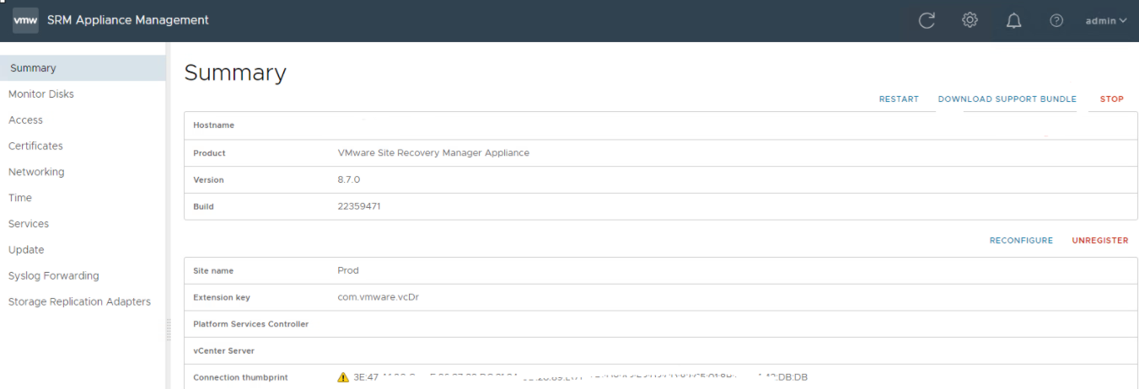Click the Summary page heading

tap(235, 73)
